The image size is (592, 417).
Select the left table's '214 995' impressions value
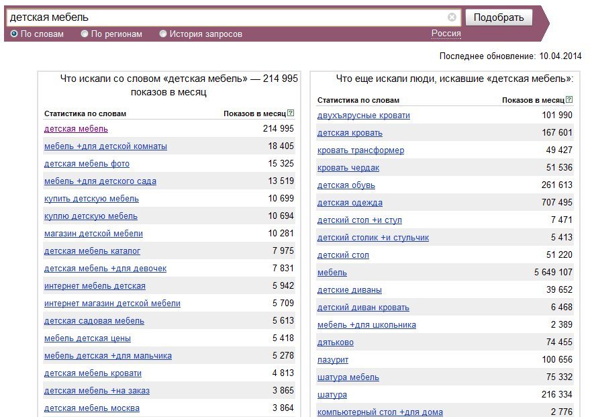(279, 128)
